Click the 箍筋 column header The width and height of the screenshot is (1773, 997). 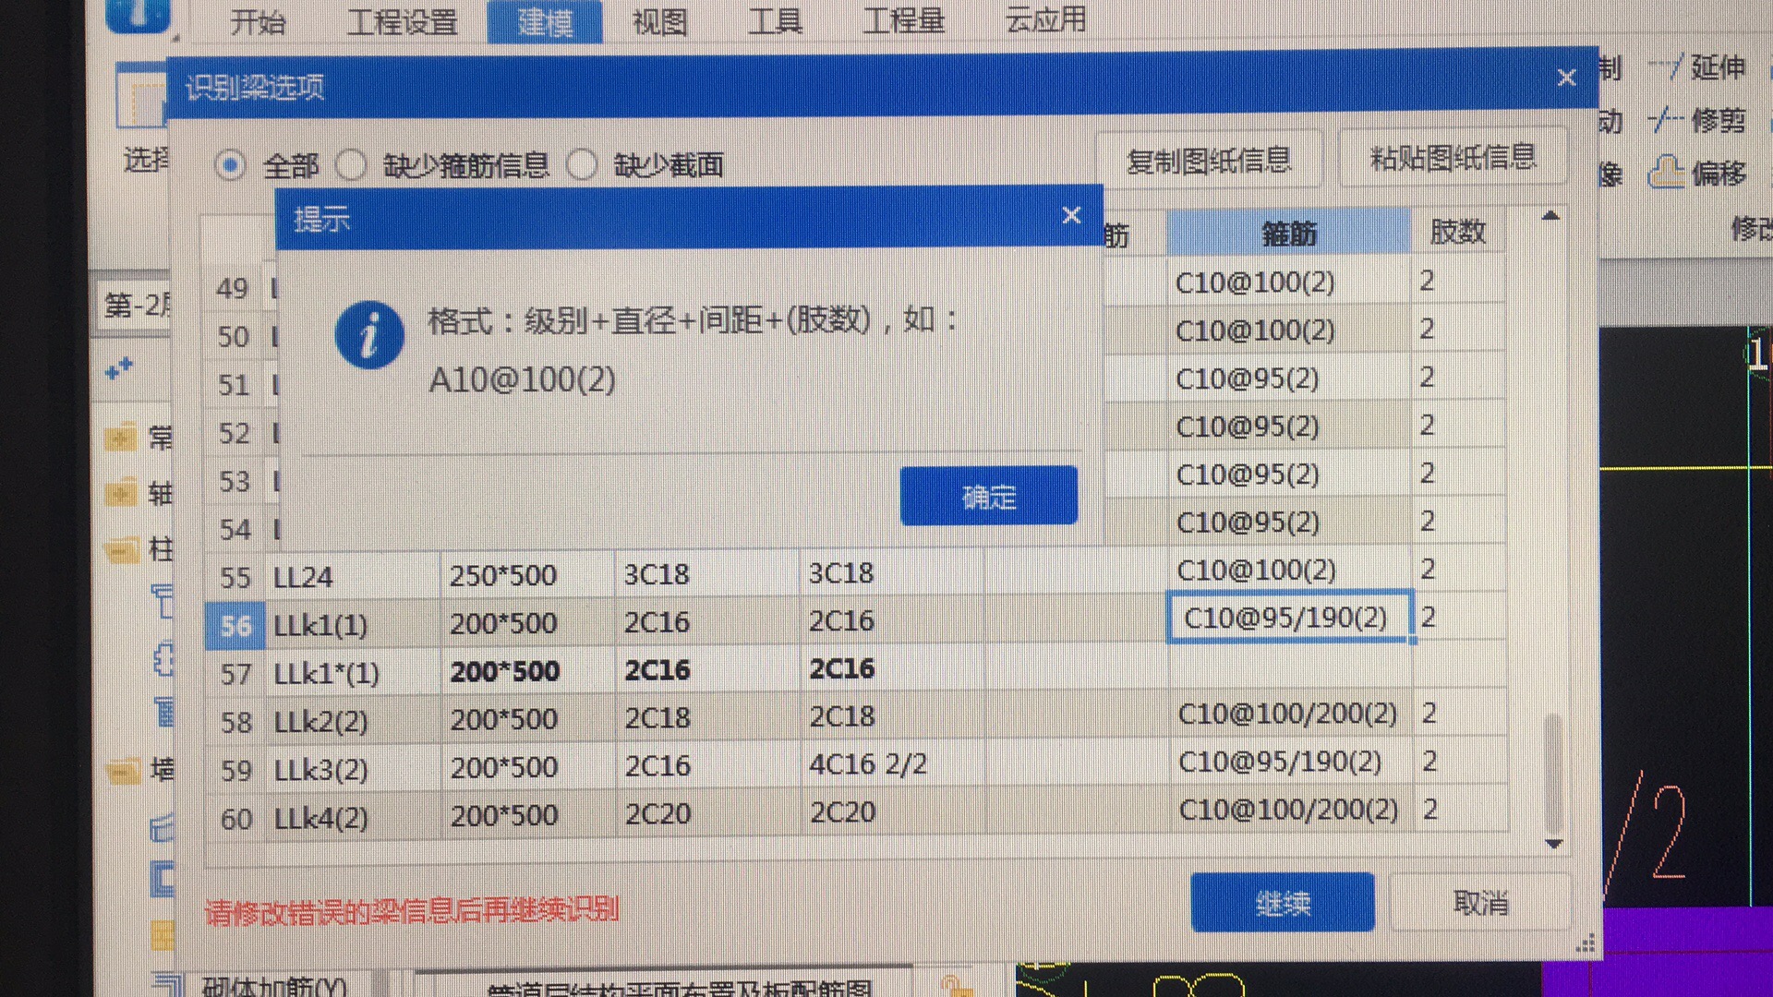click(1289, 234)
